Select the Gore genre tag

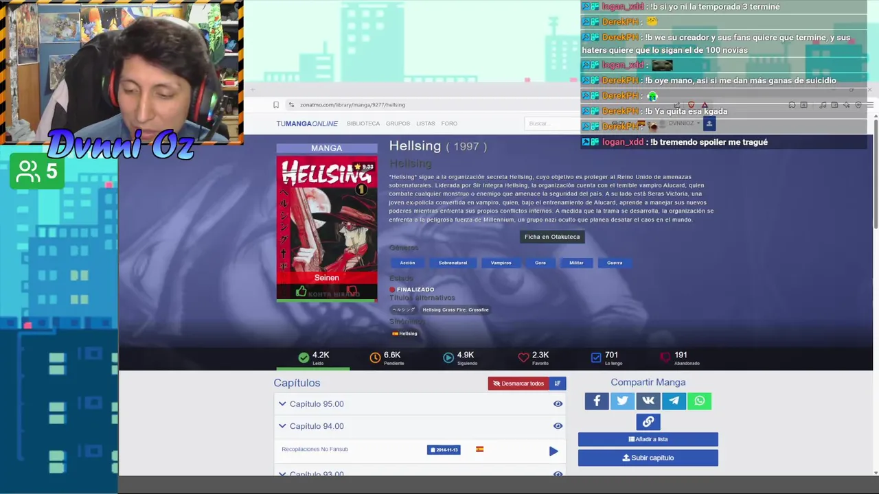coord(540,263)
